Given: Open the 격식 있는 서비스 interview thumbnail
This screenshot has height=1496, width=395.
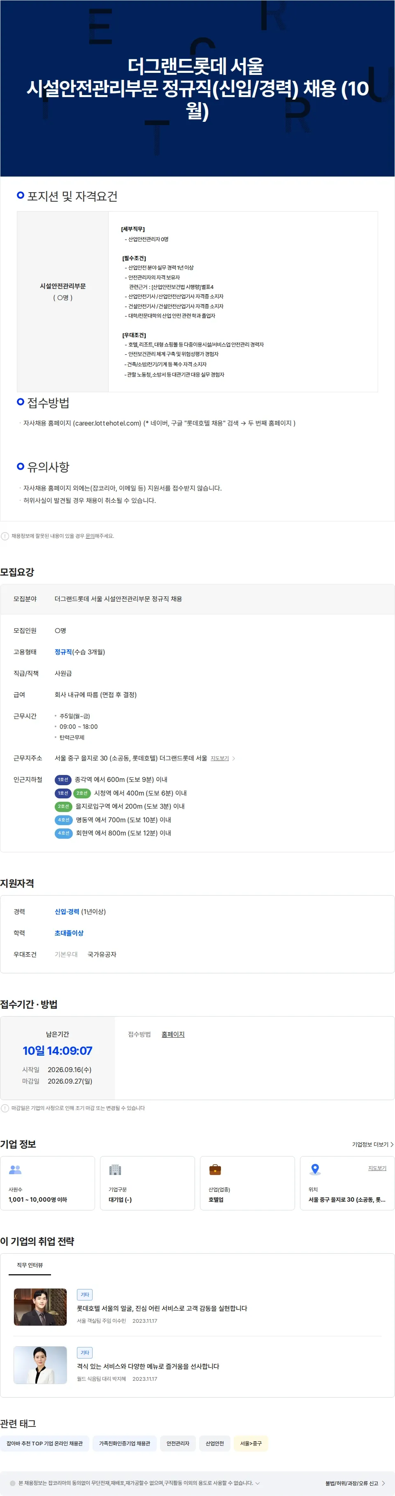Looking at the screenshot, I should pyautogui.click(x=40, y=1365).
